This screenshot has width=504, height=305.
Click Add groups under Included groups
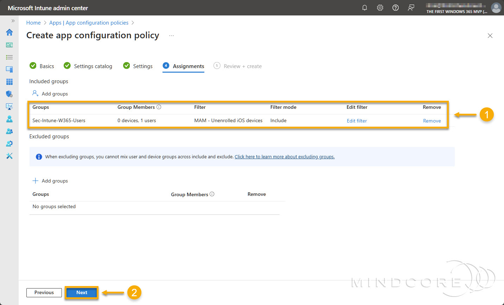point(50,94)
